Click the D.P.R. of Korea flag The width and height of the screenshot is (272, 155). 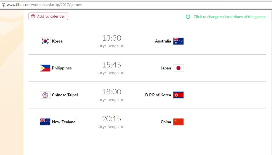pyautogui.click(x=178, y=95)
